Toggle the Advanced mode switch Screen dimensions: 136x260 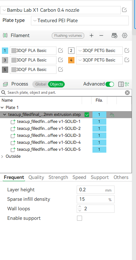110,84
